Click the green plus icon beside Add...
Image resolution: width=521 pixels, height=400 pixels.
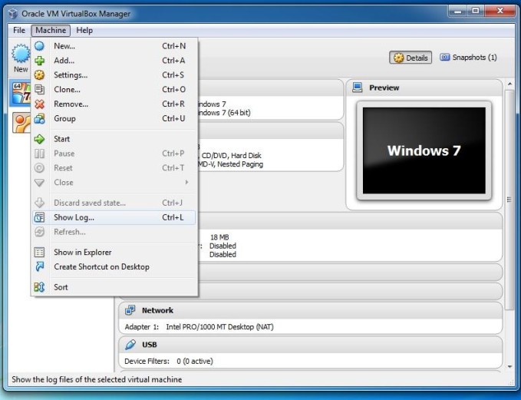(40, 61)
